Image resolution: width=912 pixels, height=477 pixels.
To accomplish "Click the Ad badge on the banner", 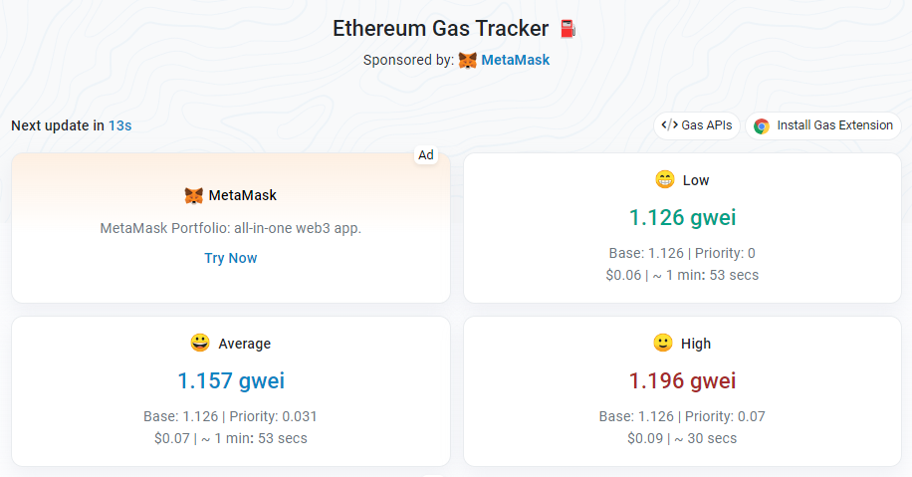I will (x=426, y=154).
